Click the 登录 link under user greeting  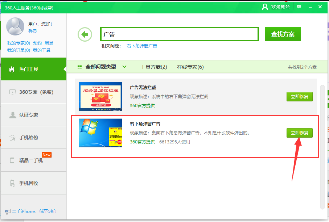(33, 32)
